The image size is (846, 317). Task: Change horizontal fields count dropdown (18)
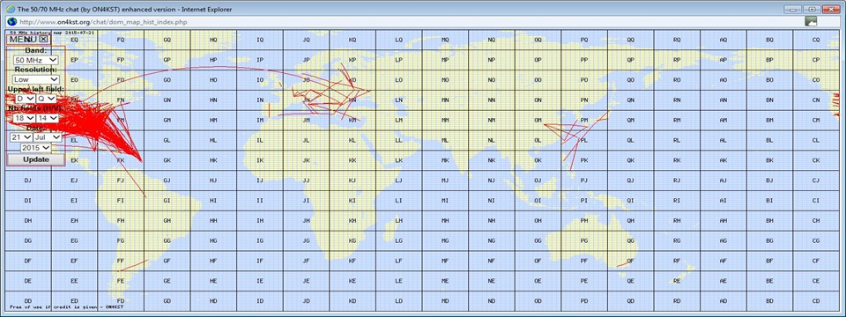click(x=25, y=118)
